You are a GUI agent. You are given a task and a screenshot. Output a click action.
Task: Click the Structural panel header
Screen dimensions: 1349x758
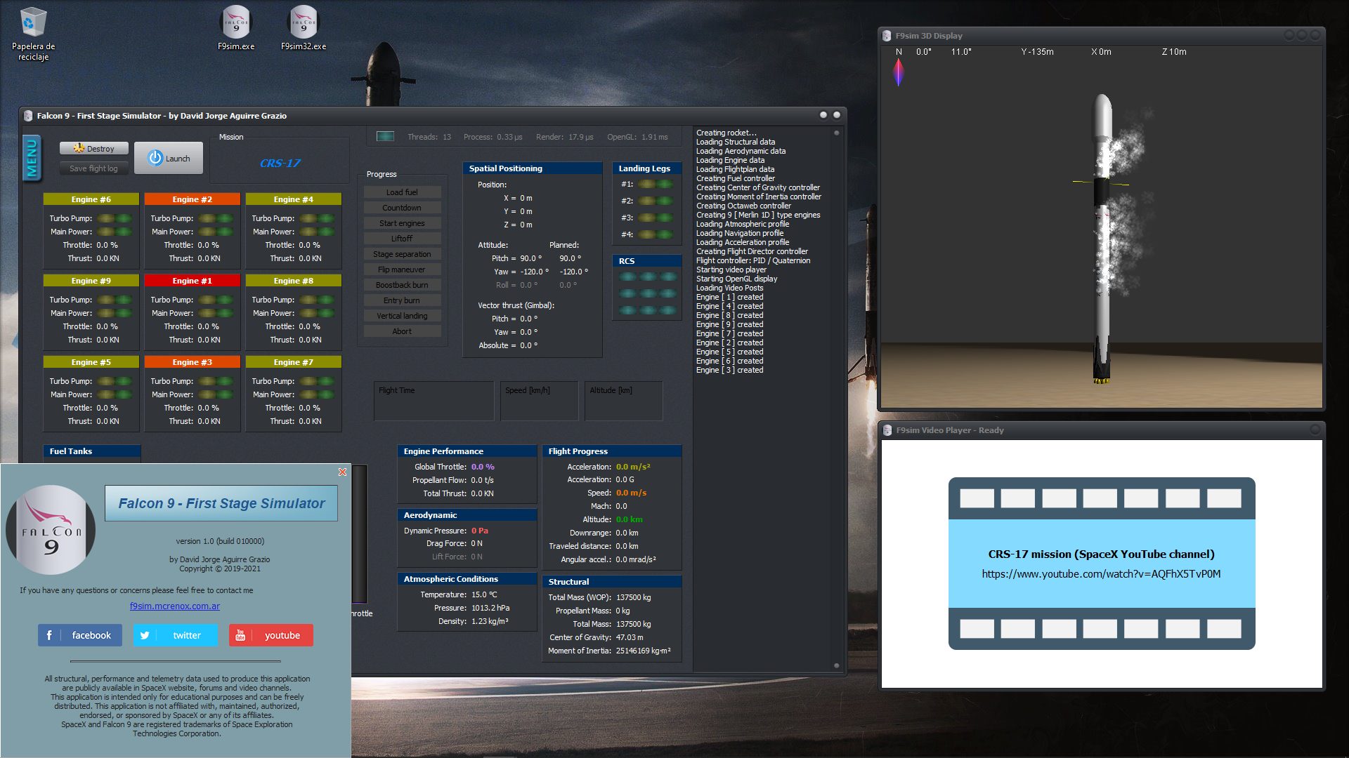point(612,582)
